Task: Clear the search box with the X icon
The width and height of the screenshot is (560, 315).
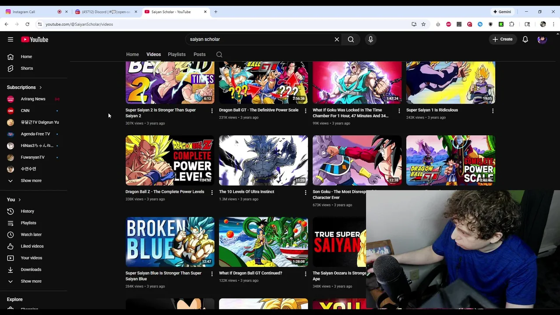Action: point(337,39)
